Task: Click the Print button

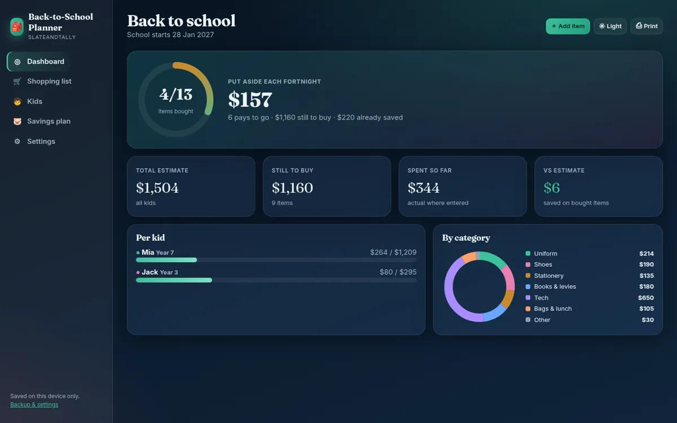Action: click(x=647, y=26)
